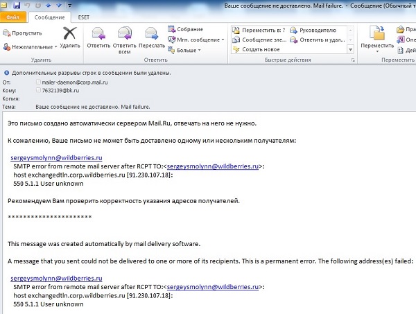416x314 pixels.
Task: Click Рекомендуем Вам проверить корректность line
Action: [x=123, y=201]
